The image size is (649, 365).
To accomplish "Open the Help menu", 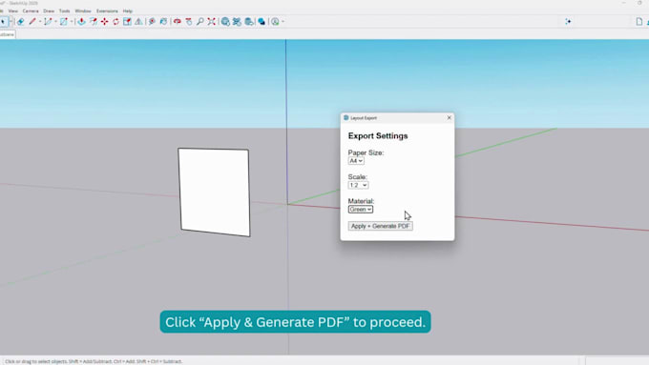I will coord(128,10).
